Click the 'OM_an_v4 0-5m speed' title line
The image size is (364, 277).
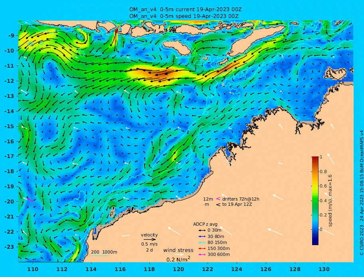pos(184,16)
